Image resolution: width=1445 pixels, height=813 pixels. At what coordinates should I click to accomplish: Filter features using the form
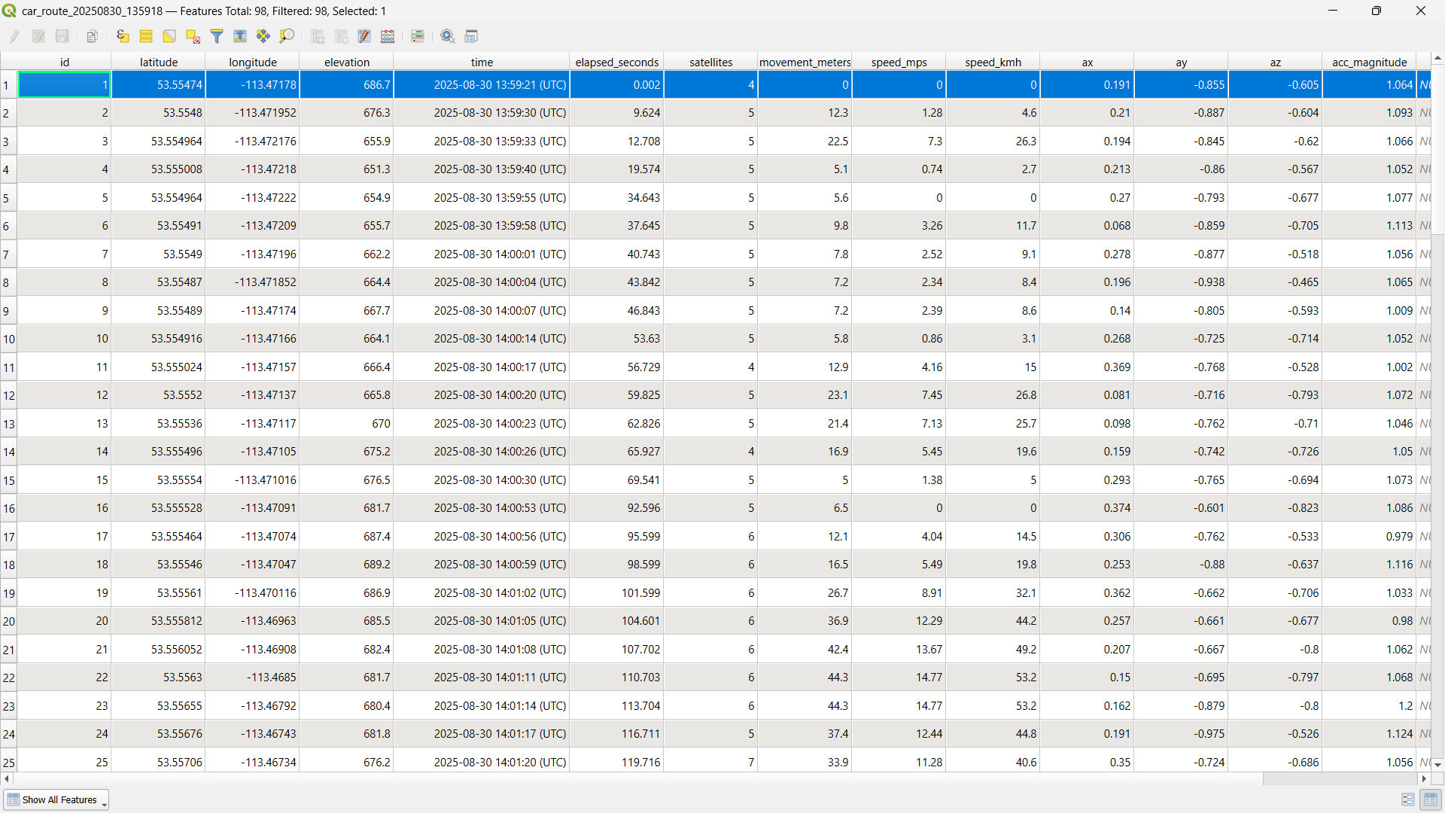pyautogui.click(x=218, y=36)
